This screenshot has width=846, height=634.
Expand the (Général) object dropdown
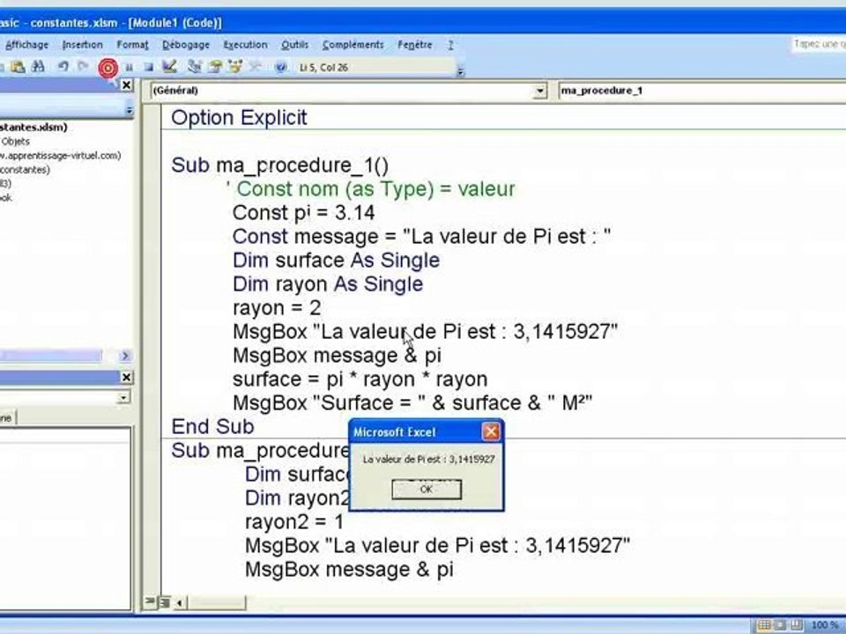point(539,91)
